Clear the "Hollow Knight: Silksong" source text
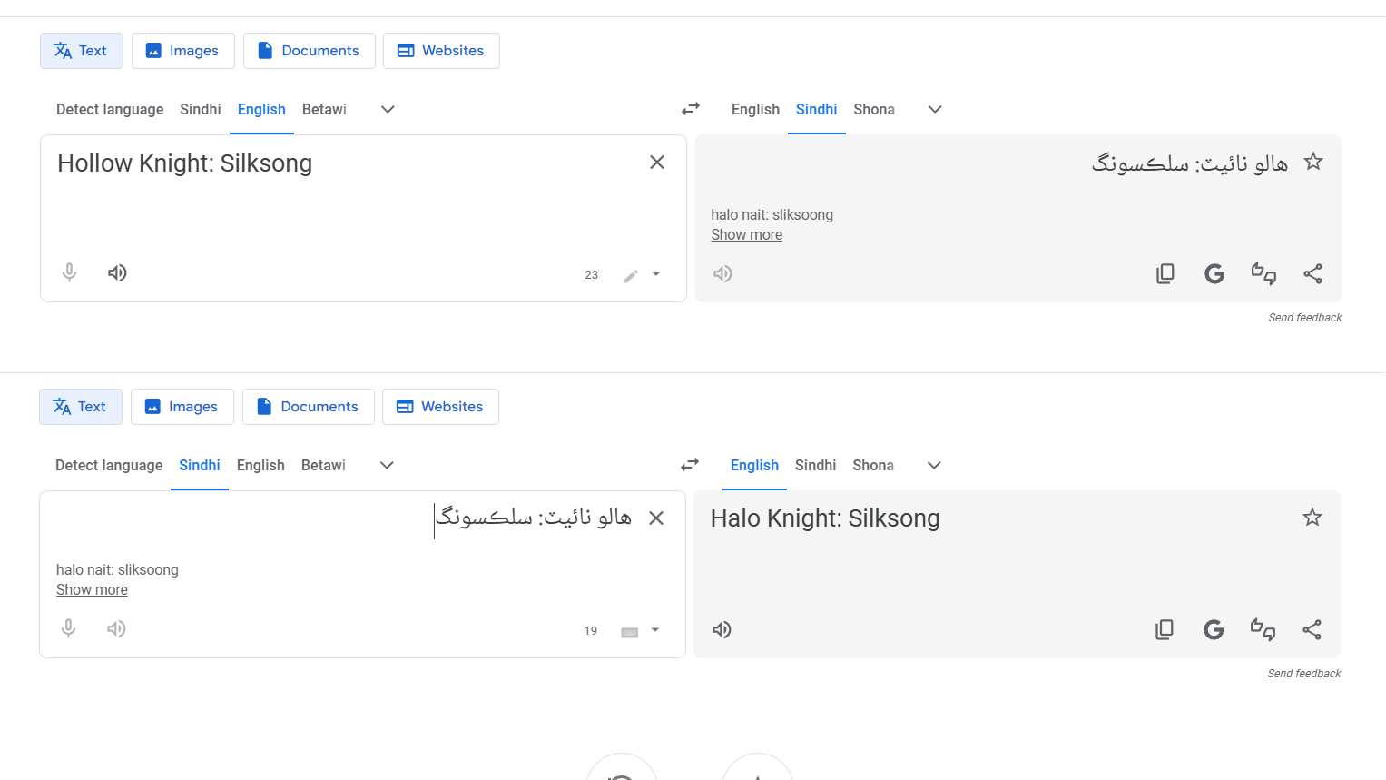The width and height of the screenshot is (1386, 780). [x=657, y=163]
